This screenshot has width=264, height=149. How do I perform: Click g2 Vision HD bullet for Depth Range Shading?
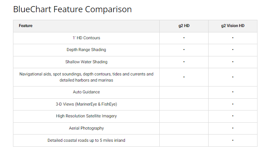(x=233, y=50)
